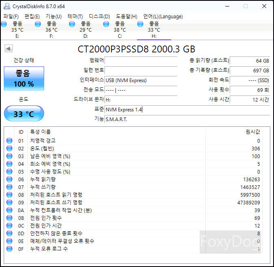This screenshot has width=274, height=267.
Task: Select the attribute name 수명 사용 정도 (%)
Action: (x=50, y=171)
